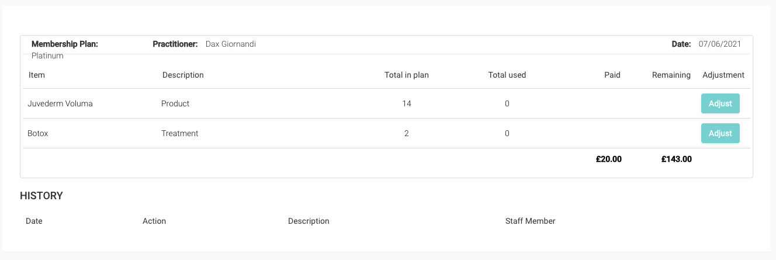Screen dimensions: 776x260
Task: Click the date 07/06/2021
Action: click(x=720, y=44)
